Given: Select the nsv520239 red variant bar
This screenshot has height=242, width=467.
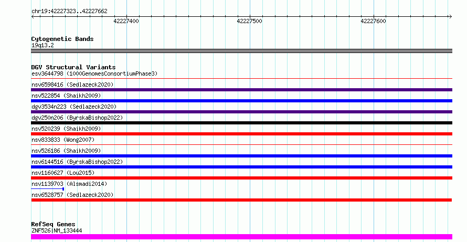Looking at the screenshot, I should coord(241,134).
